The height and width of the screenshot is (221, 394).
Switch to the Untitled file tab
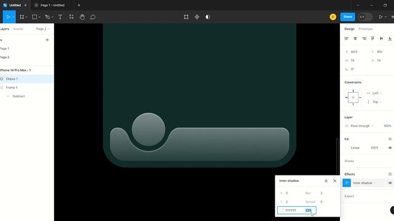[x=15, y=5]
